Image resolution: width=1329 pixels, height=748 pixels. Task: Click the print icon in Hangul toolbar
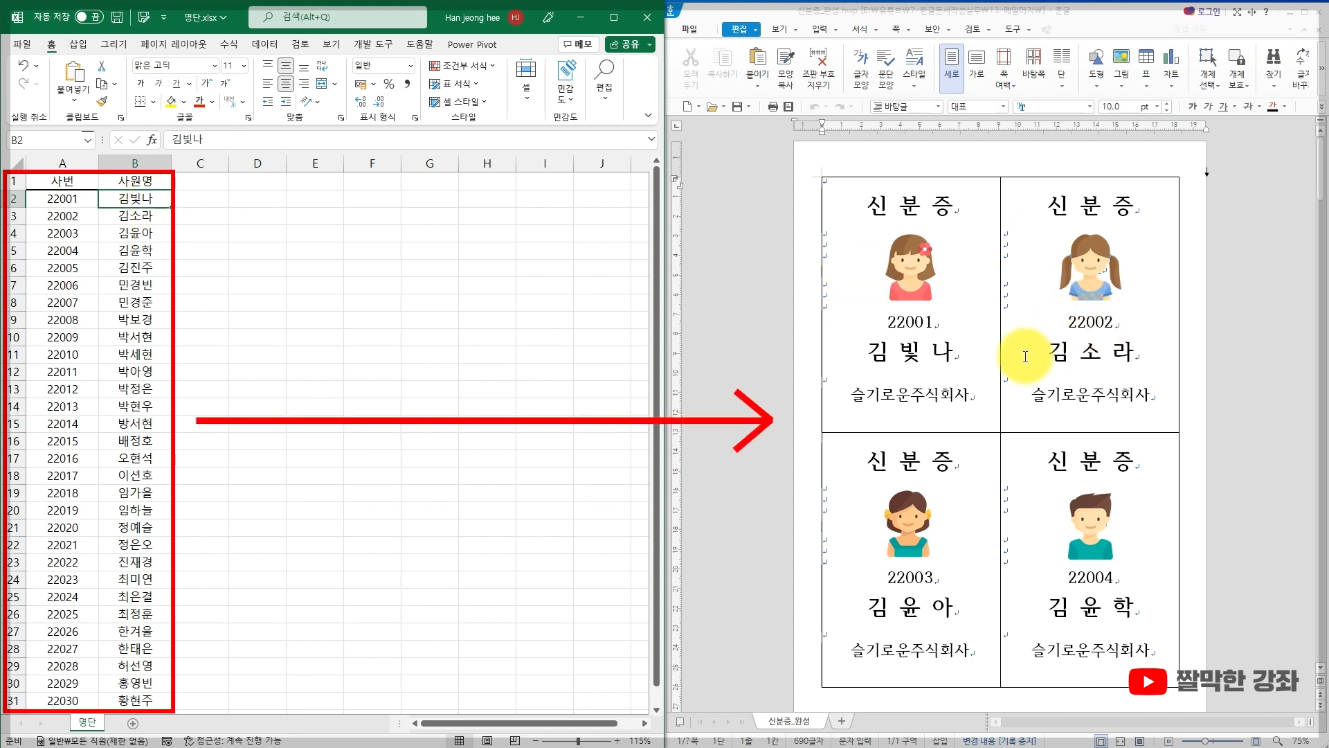coord(773,107)
